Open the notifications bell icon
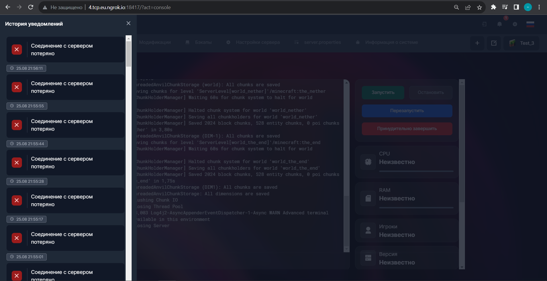This screenshot has width=547, height=281. 499,24
